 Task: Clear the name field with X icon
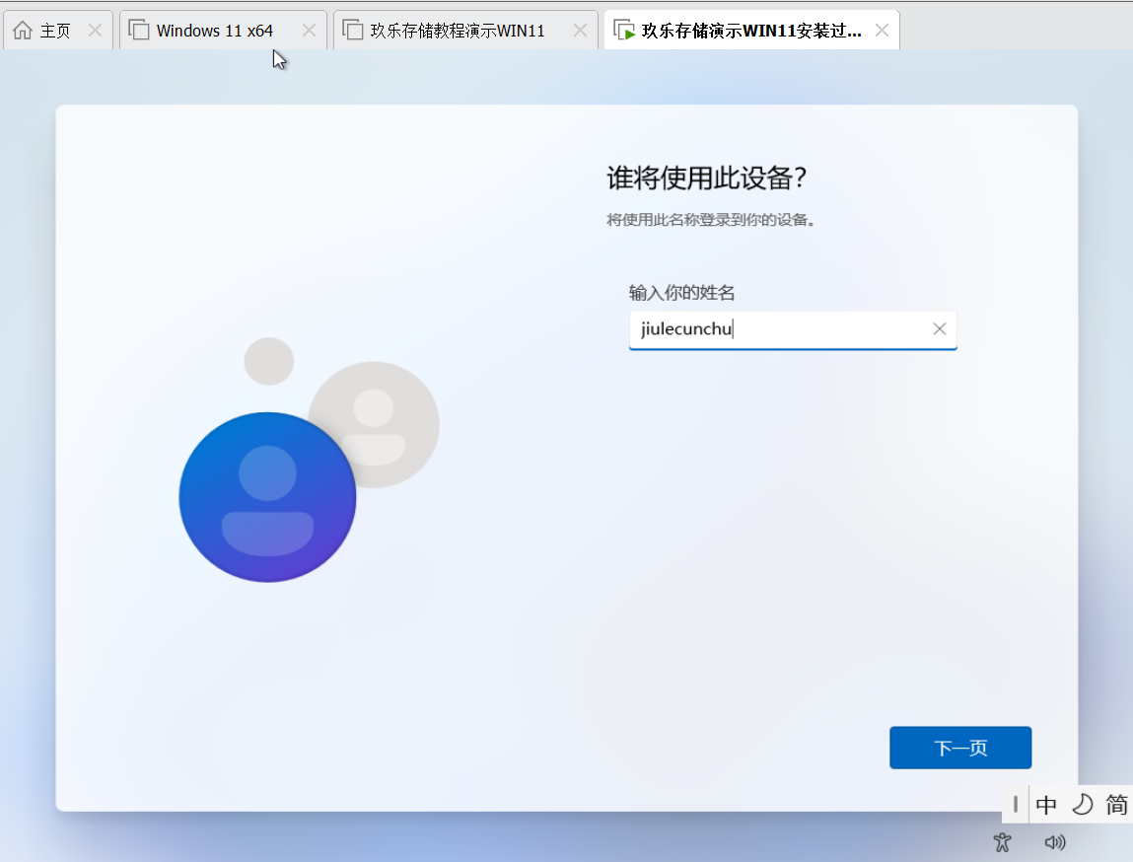[940, 328]
